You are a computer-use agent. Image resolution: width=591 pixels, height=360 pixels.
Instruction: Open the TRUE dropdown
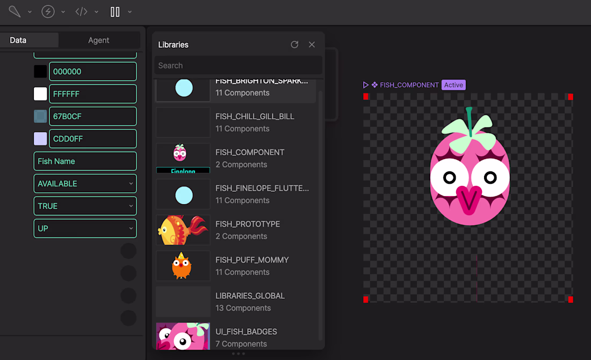coord(85,206)
